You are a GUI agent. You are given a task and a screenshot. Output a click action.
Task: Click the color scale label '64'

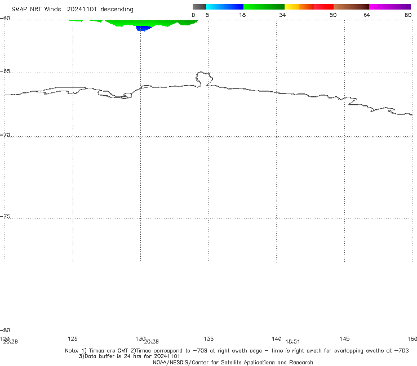pos(367,15)
